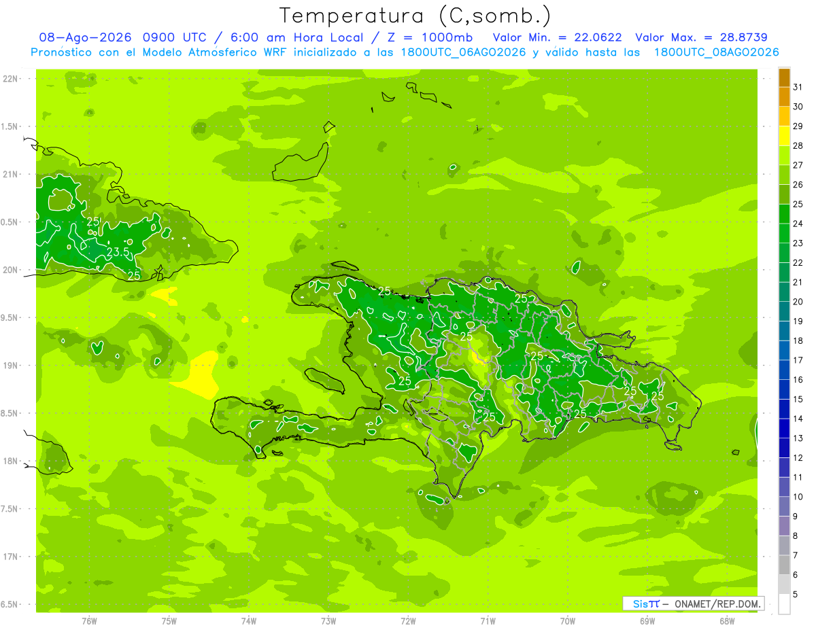Click the colorbar label "26"
Image resolution: width=816 pixels, height=630 pixels.
click(x=798, y=184)
